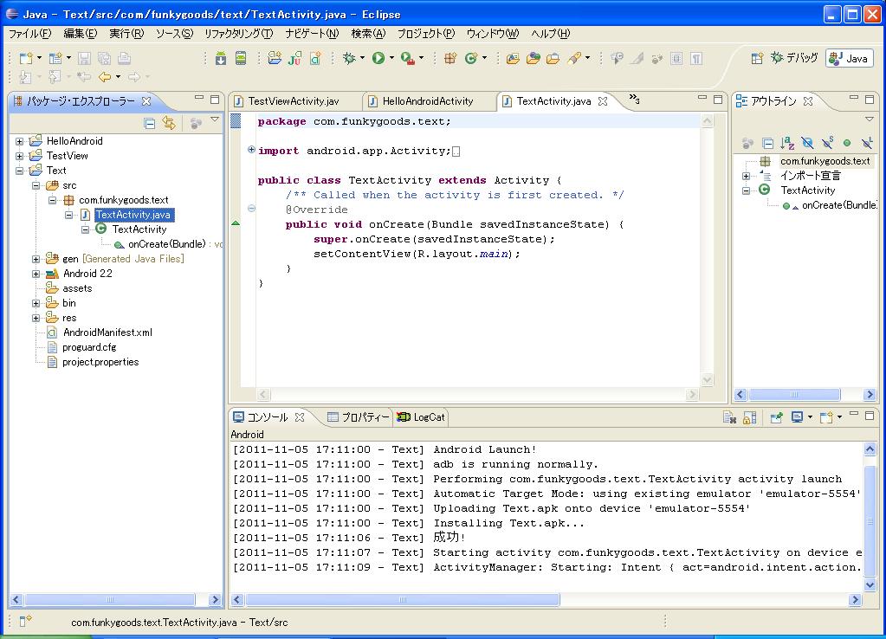Screen dimensions: 886x639
Task: Select project.properties file in tree
Action: 100,362
